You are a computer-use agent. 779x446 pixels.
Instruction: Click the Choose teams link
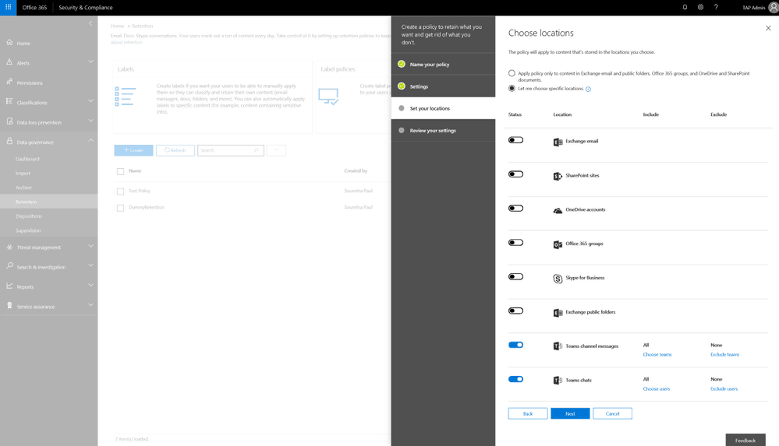pyautogui.click(x=657, y=355)
